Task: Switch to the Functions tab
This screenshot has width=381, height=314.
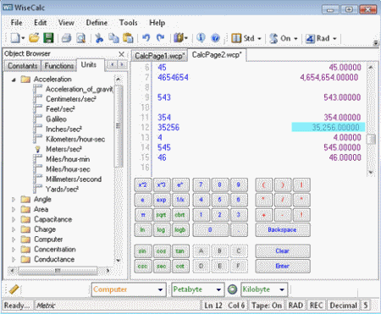Action: click(x=59, y=66)
